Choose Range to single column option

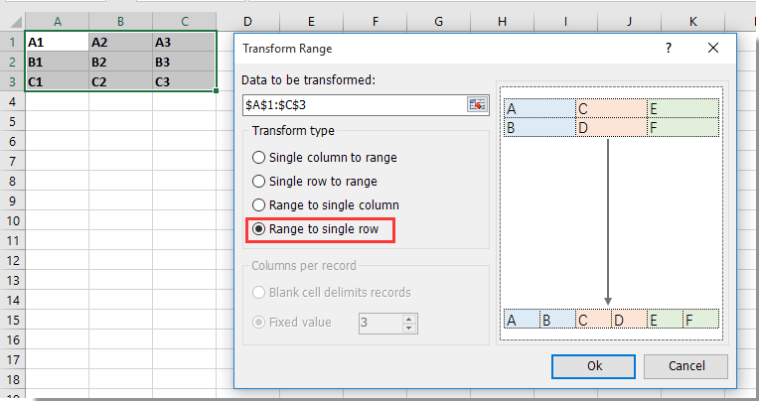pyautogui.click(x=259, y=205)
